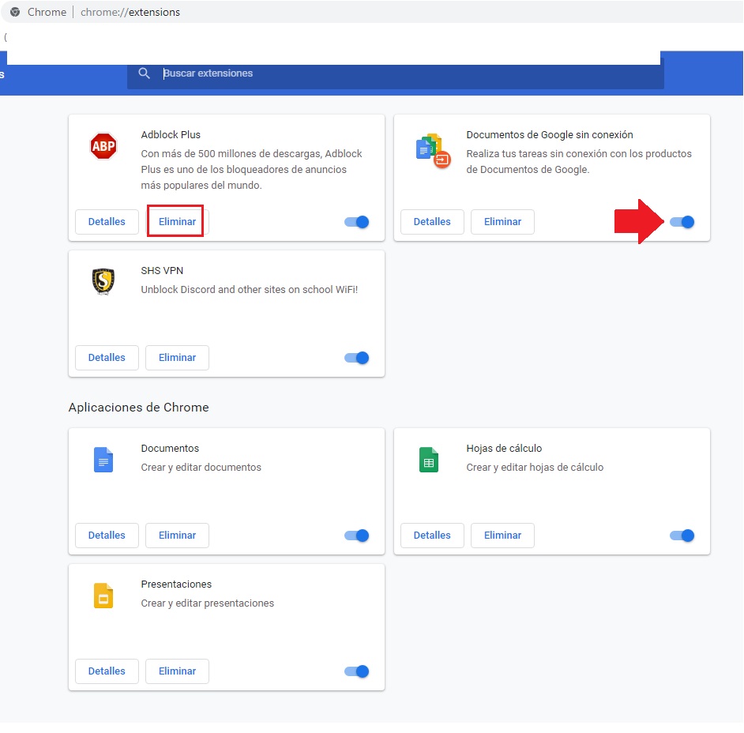744x733 pixels.
Task: Turn off the Hojas de cálculo toggle
Action: tap(682, 536)
